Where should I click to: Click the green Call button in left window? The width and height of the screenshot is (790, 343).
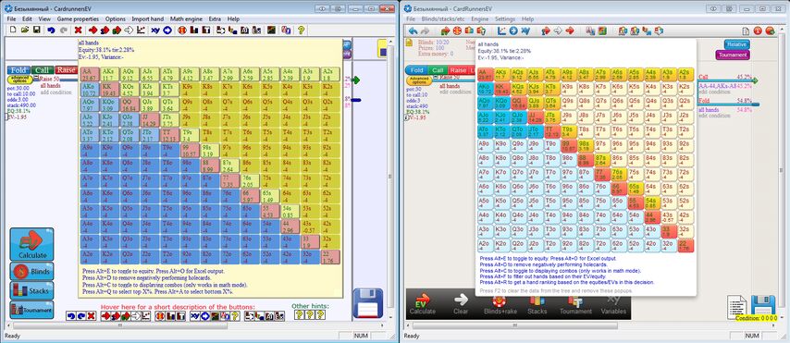coord(43,70)
